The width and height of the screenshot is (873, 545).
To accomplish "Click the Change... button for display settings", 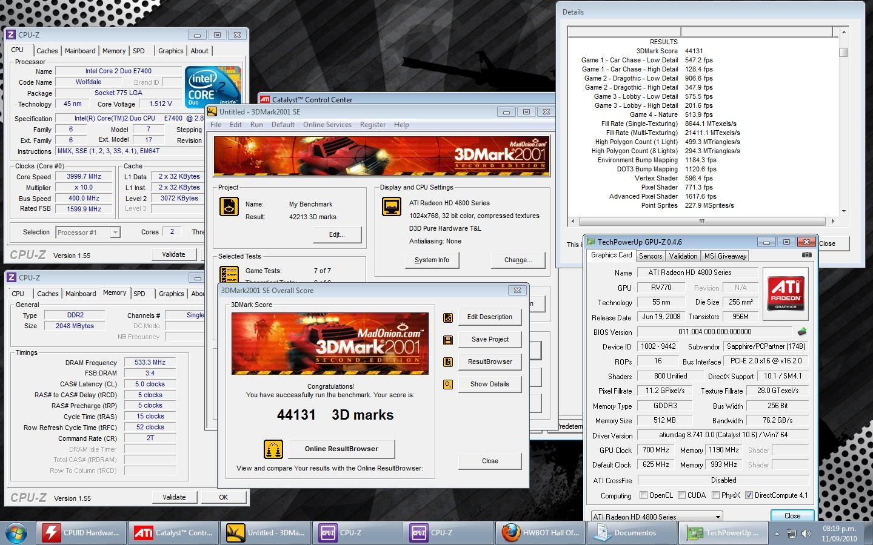I will (x=518, y=260).
